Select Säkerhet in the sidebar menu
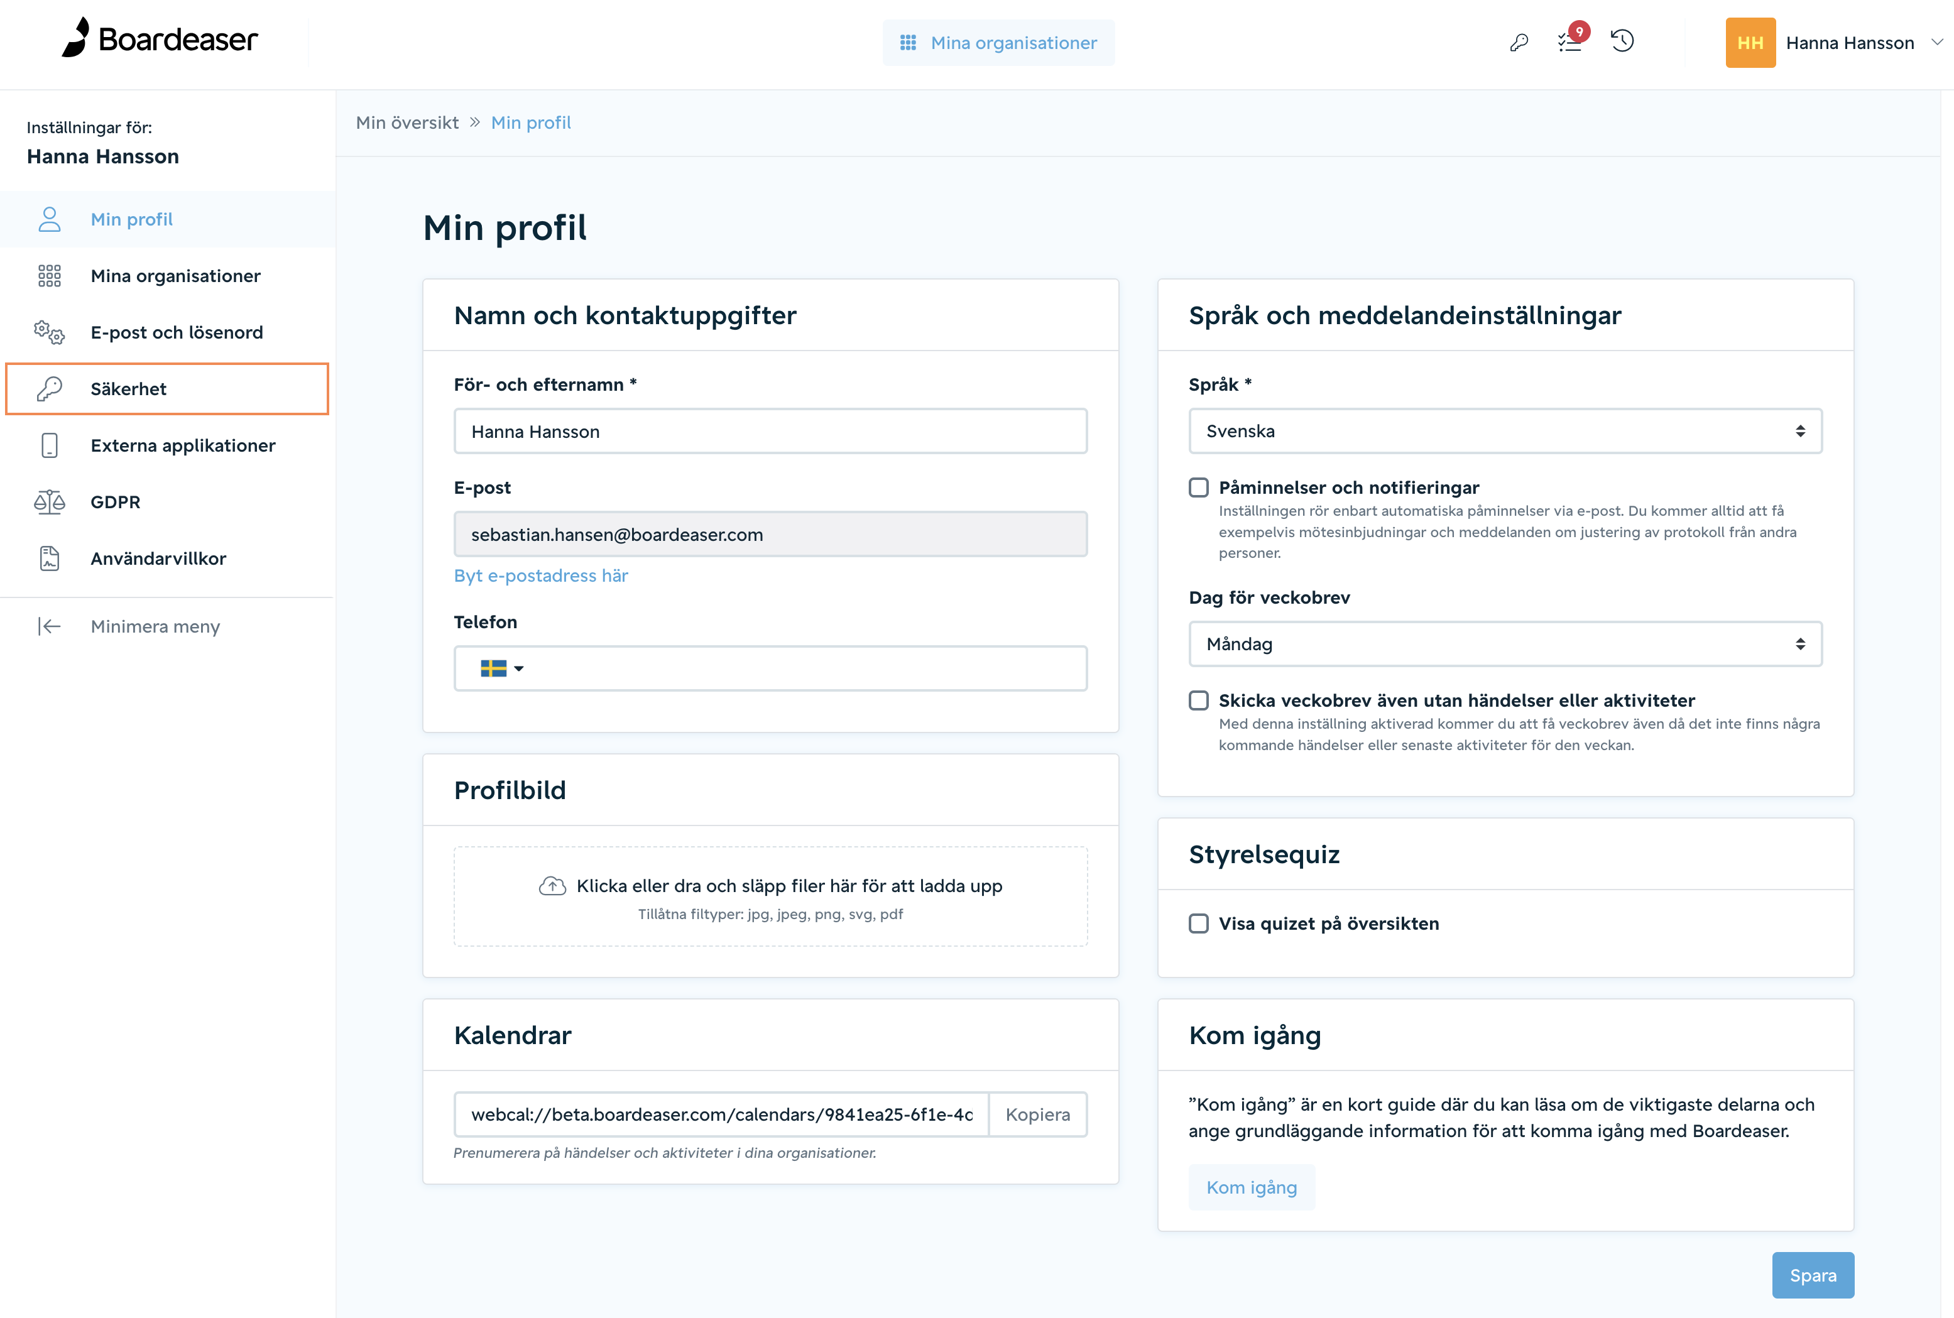This screenshot has width=1954, height=1318. tap(167, 389)
